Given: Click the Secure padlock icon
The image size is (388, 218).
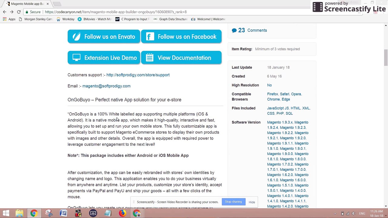Looking at the screenshot, I should [27, 12].
